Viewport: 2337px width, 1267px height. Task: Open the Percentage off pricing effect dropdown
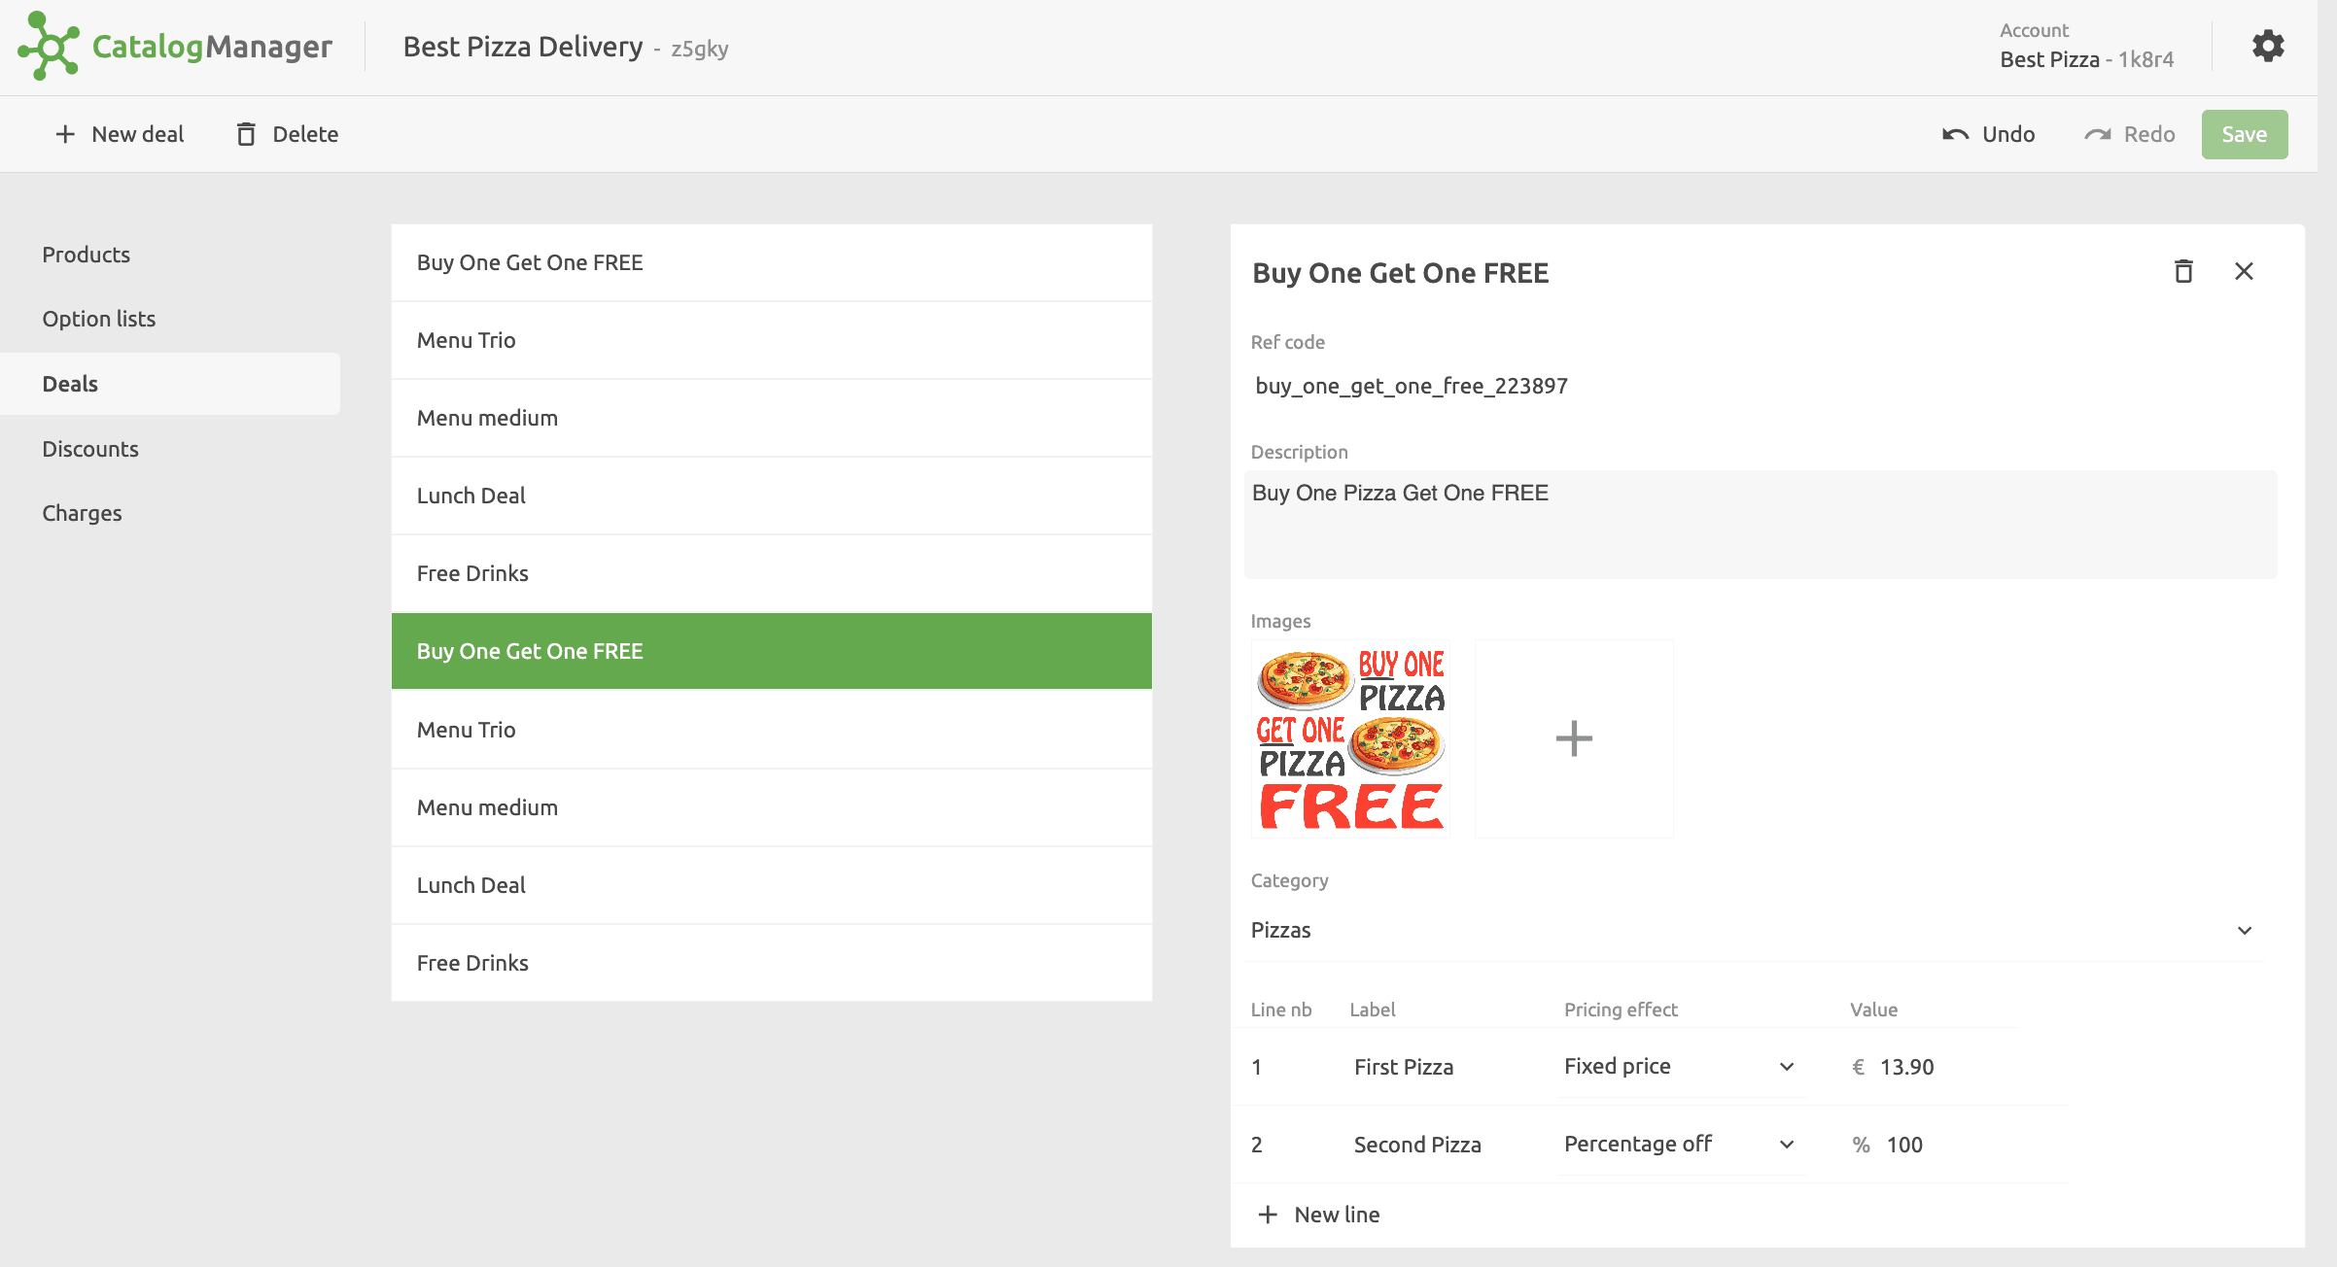pyautogui.click(x=1785, y=1144)
